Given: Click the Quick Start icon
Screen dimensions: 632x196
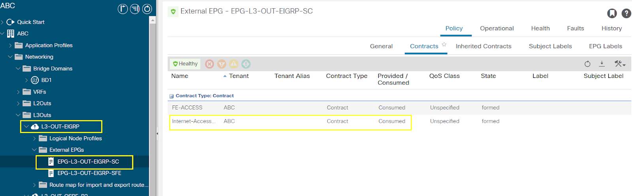Looking at the screenshot, I should coord(11,22).
